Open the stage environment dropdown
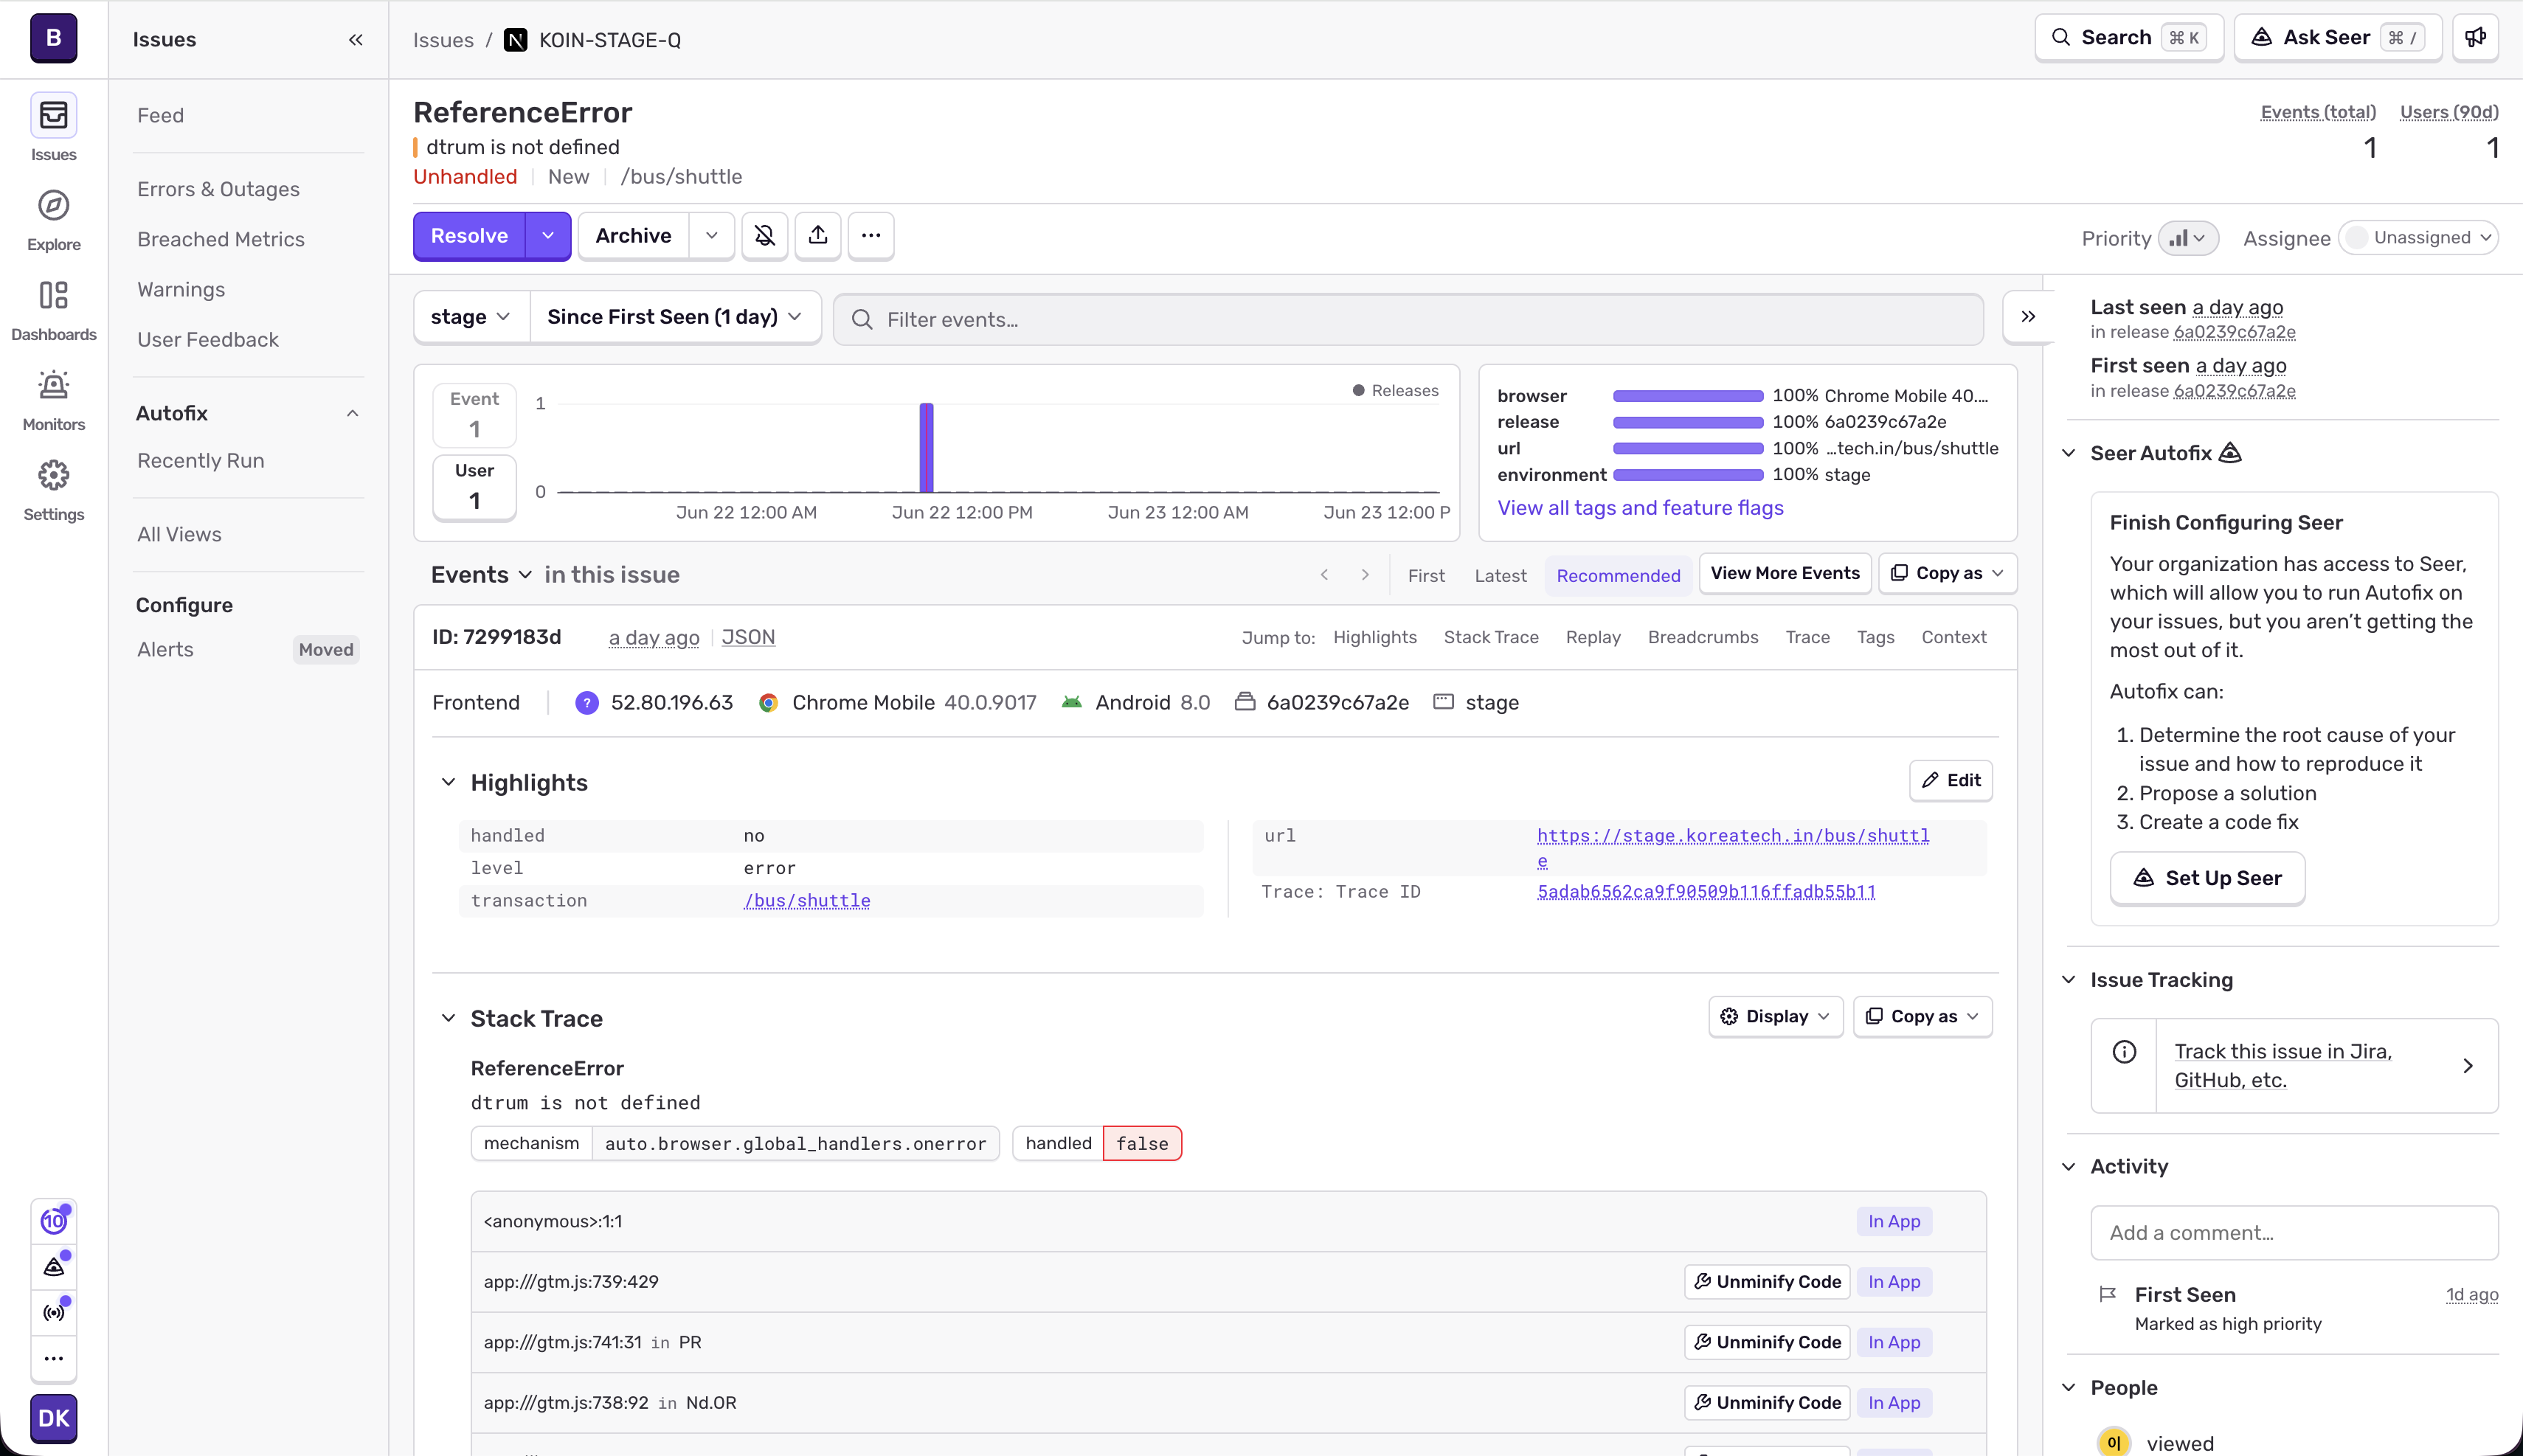2523x1456 pixels. pos(471,317)
